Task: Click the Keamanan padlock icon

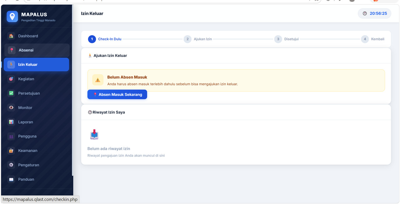Action: tap(11, 150)
